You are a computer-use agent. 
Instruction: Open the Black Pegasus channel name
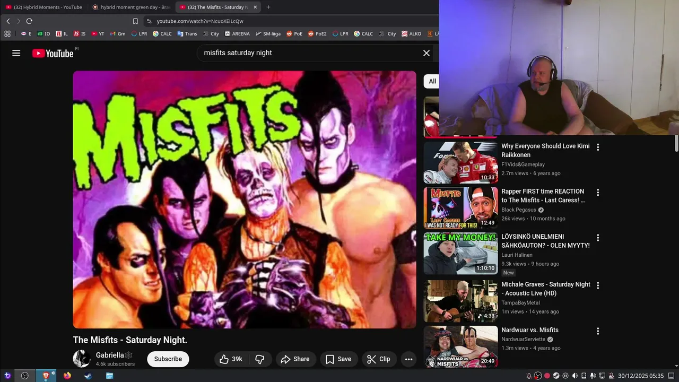519,210
